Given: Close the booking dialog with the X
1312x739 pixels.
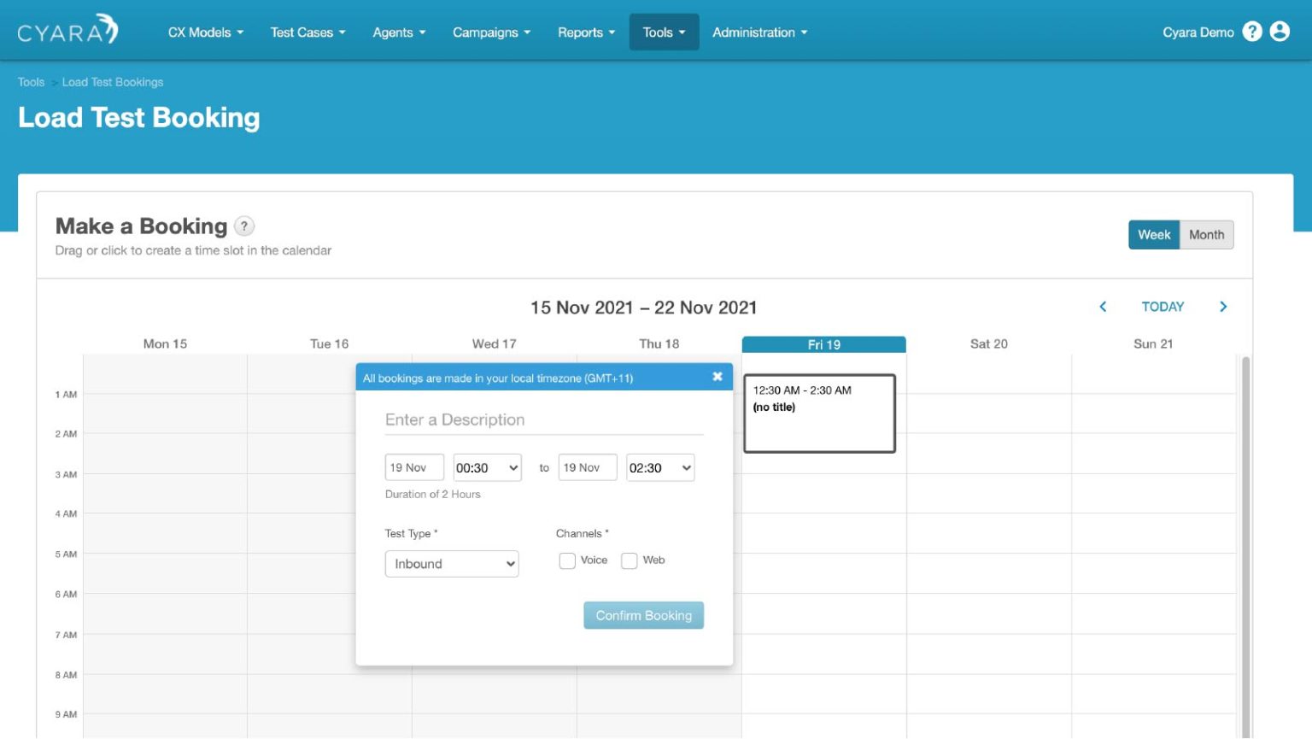Looking at the screenshot, I should [x=717, y=376].
